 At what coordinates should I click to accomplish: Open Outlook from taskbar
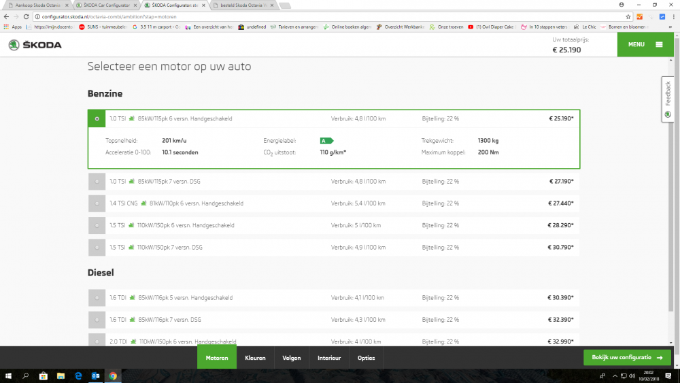point(95,376)
